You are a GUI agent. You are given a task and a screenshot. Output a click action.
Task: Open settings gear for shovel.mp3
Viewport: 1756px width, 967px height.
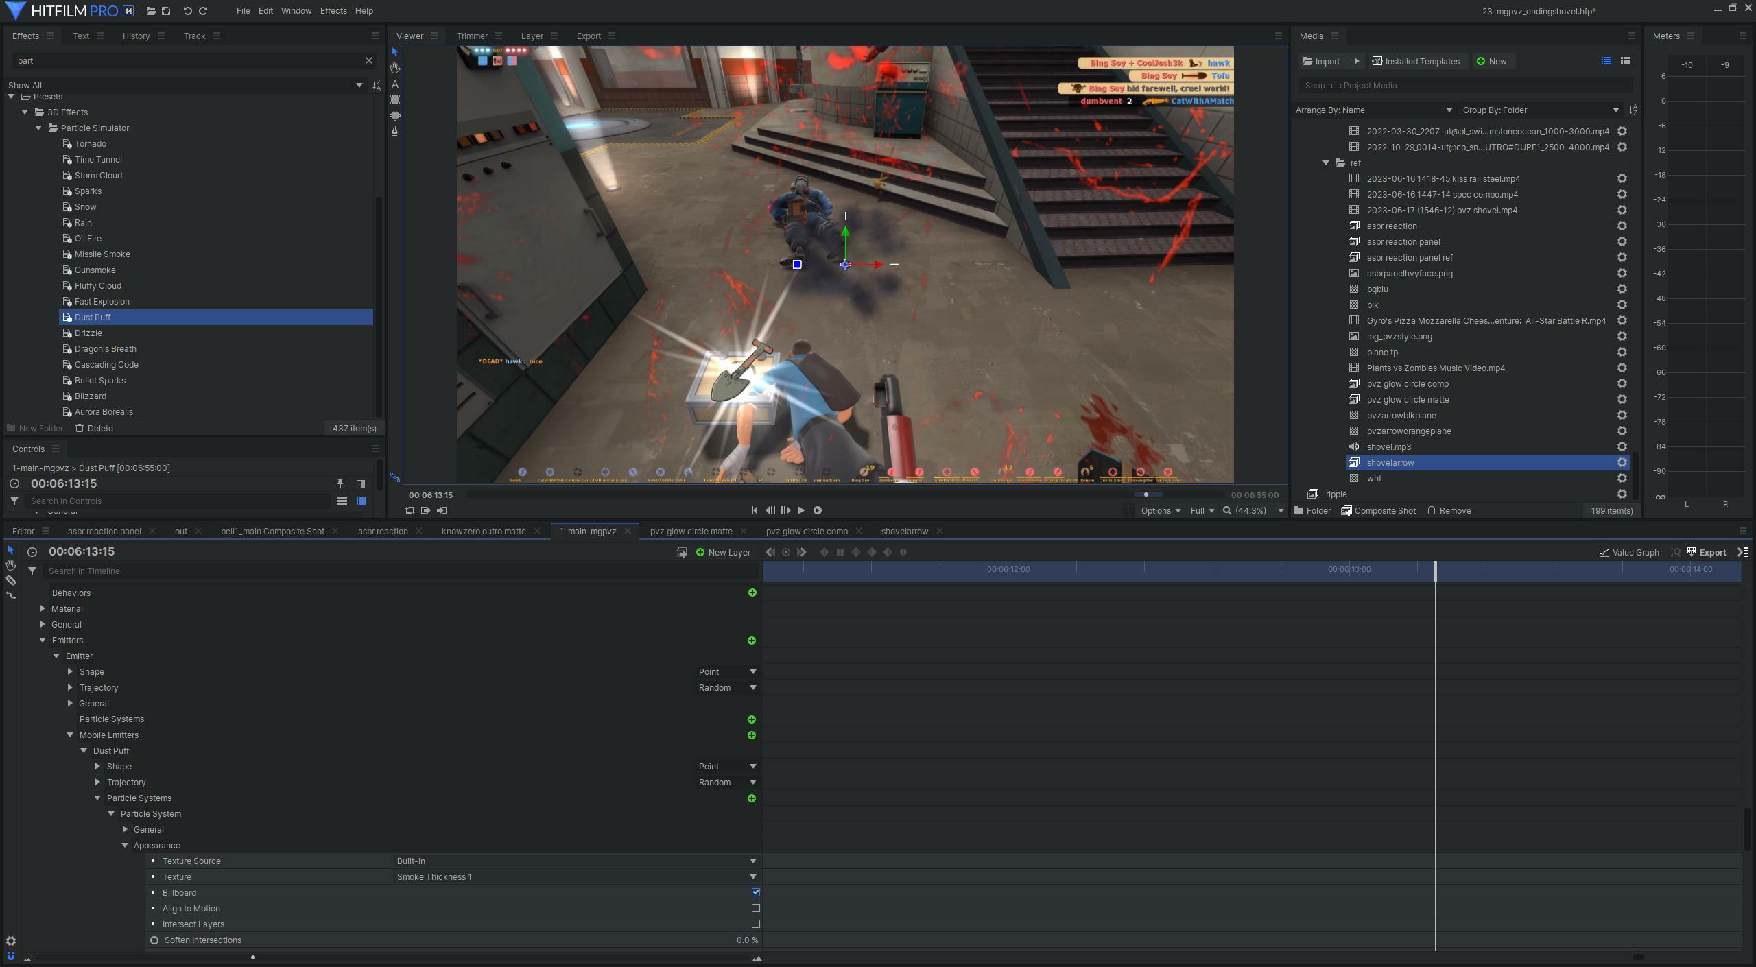point(1622,447)
